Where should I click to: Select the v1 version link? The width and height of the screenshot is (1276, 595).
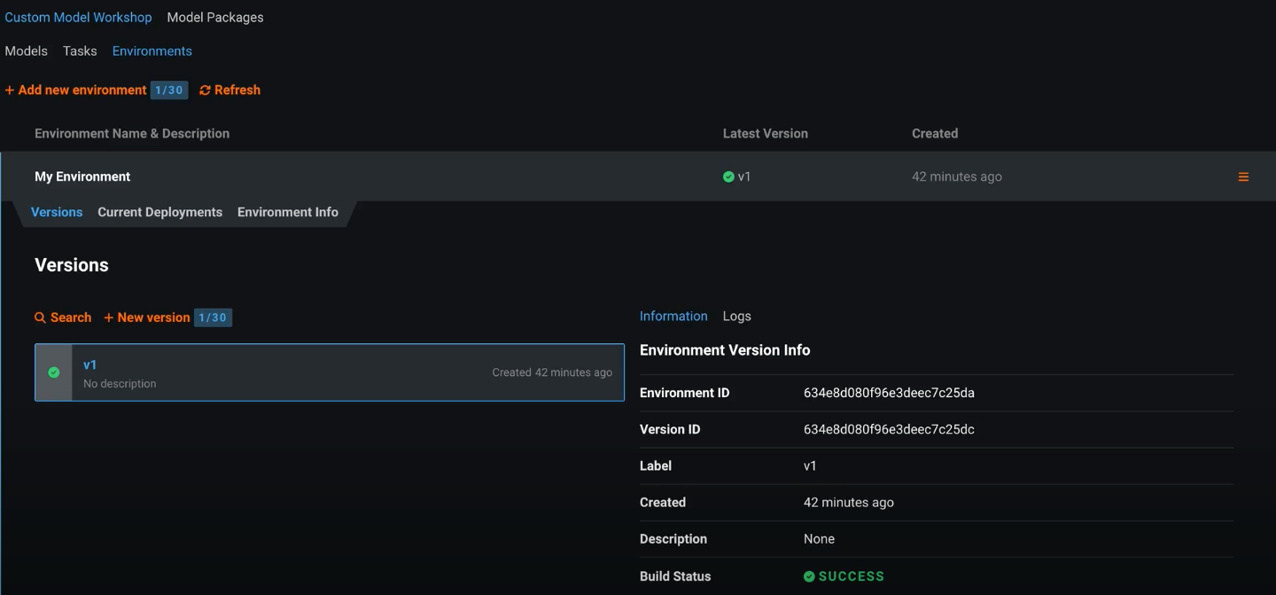pyautogui.click(x=89, y=364)
